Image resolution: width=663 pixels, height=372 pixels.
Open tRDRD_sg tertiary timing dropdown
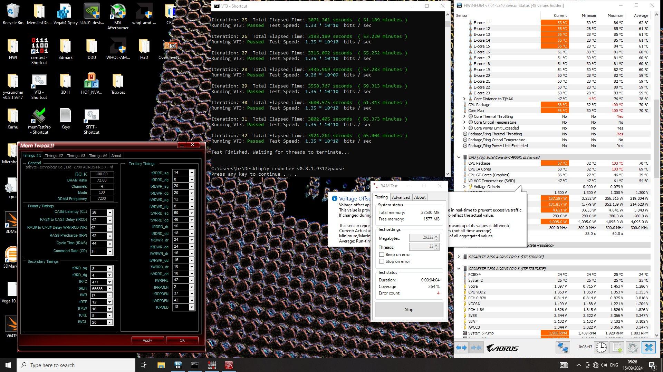192,173
